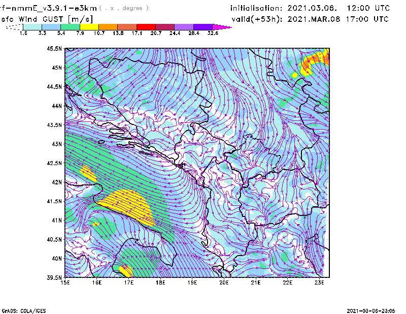This screenshot has width=406, height=314.
Task: Click the magenta arrow end of the colorbar
Action: point(222,27)
